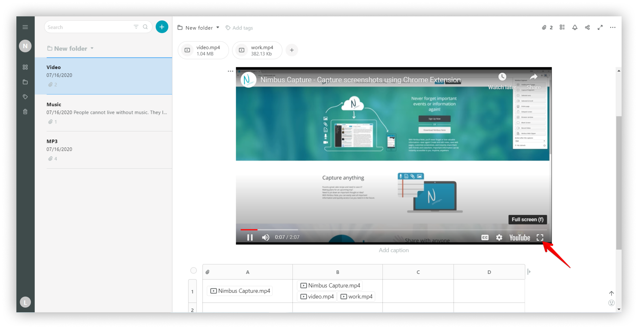The width and height of the screenshot is (638, 329).
Task: Click the scroll to top arrow
Action: (612, 293)
